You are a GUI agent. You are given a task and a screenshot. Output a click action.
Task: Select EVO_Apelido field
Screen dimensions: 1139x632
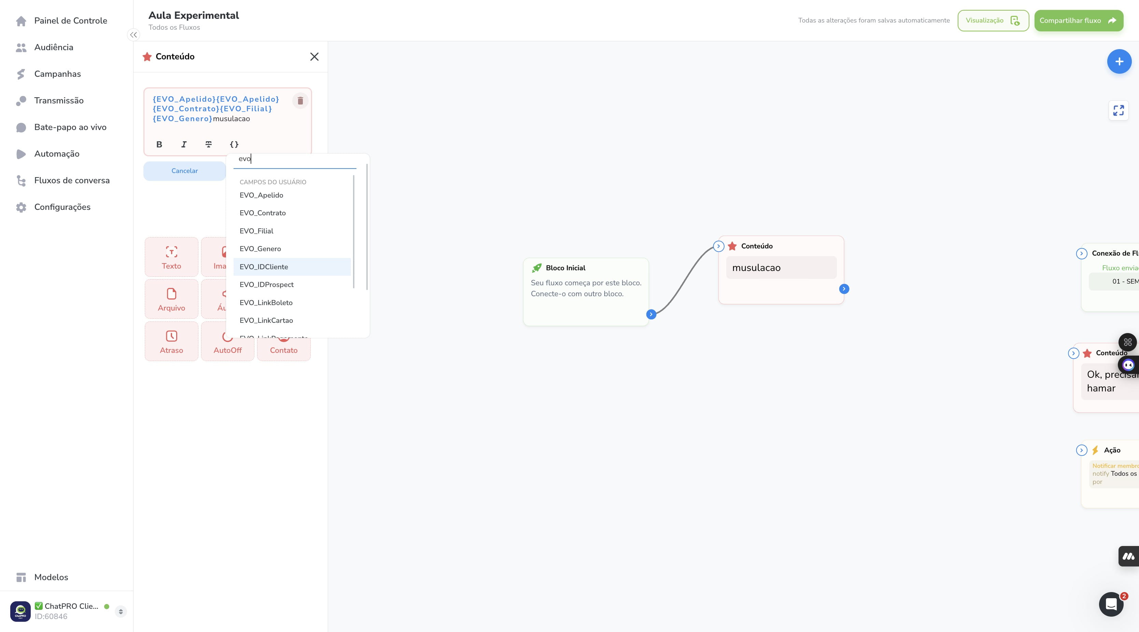(x=292, y=195)
